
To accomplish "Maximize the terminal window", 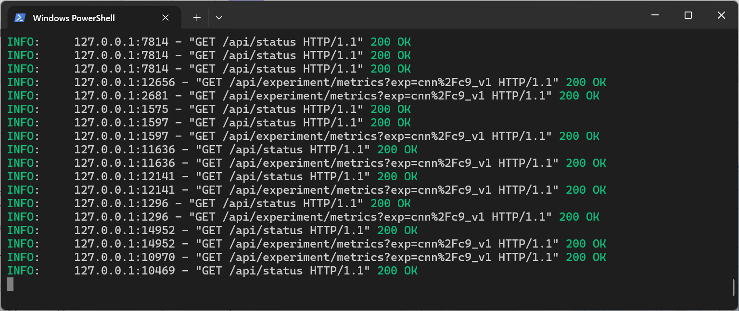I will [x=688, y=15].
